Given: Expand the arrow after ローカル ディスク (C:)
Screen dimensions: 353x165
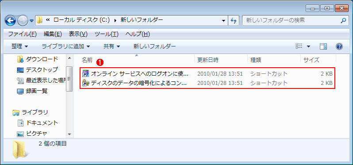Looking at the screenshot, I should [x=116, y=20].
